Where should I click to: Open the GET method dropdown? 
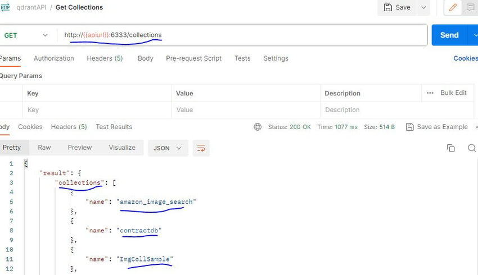(x=26, y=35)
